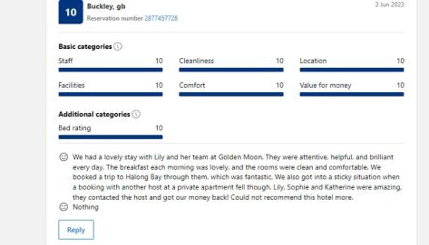The width and height of the screenshot is (429, 245).
Task: Click the Value for money rating bar
Action: click(352, 94)
